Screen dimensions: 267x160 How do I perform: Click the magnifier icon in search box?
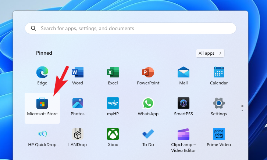(33, 28)
